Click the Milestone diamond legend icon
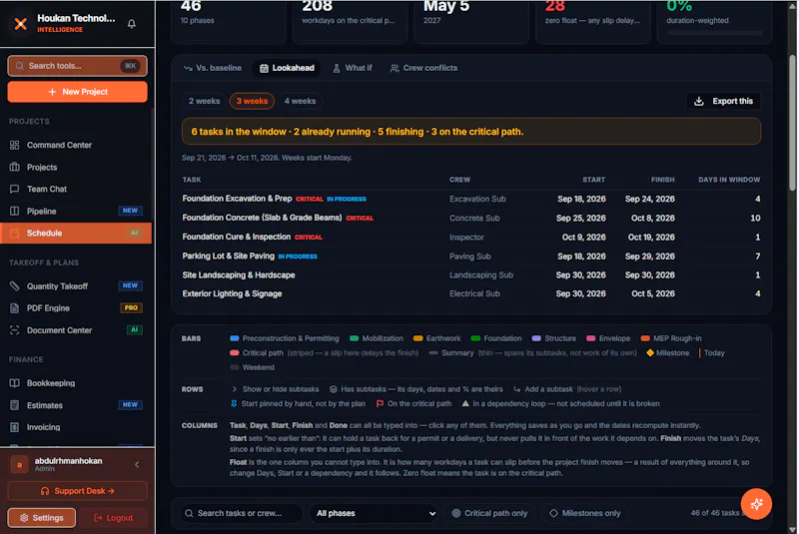 (650, 352)
